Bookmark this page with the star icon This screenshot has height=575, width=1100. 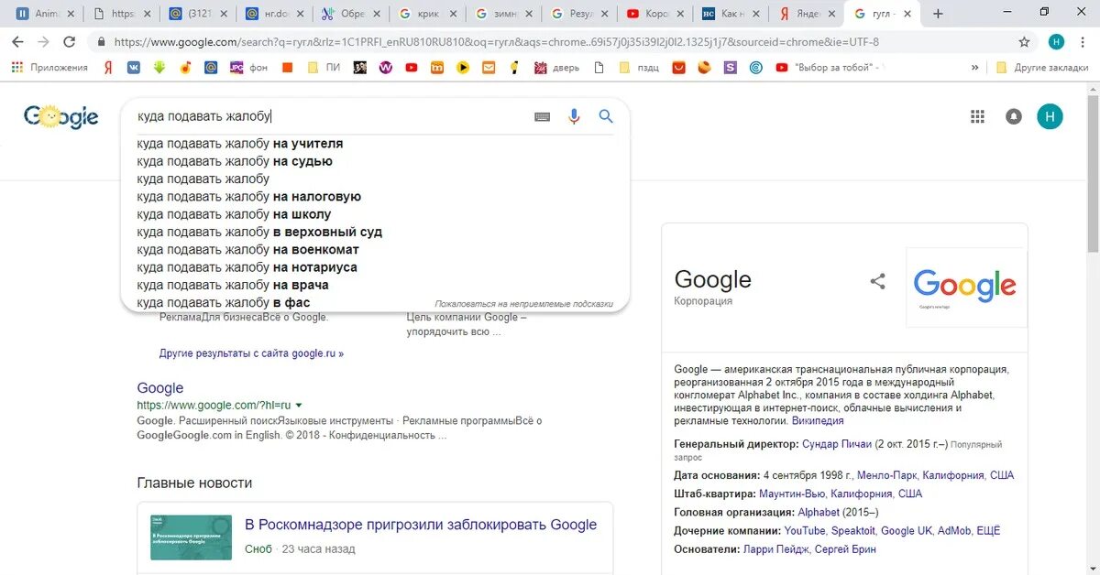pyautogui.click(x=1024, y=42)
